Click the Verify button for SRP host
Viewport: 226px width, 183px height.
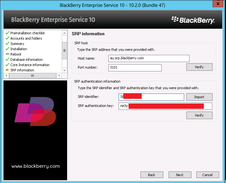coord(199,67)
